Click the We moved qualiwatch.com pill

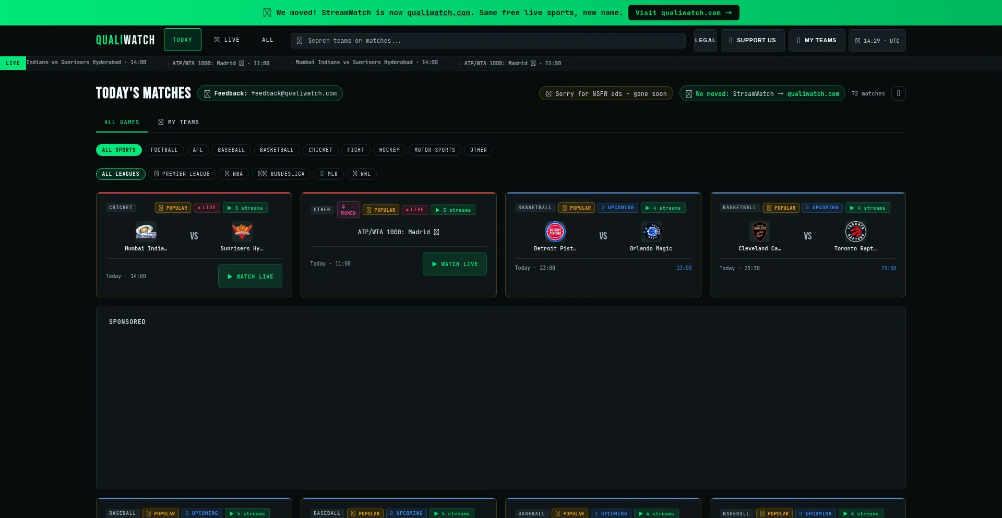point(762,93)
